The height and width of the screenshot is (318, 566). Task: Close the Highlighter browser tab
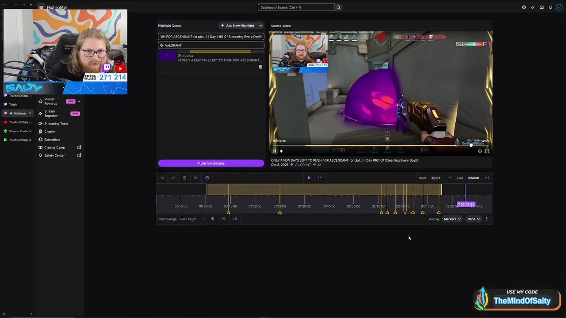(x=30, y=114)
